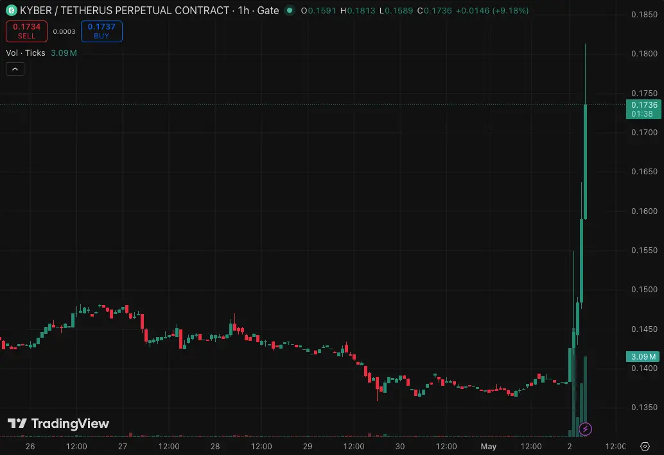The height and width of the screenshot is (455, 664).
Task: Click the 29 date label on time axis
Action: (x=308, y=446)
